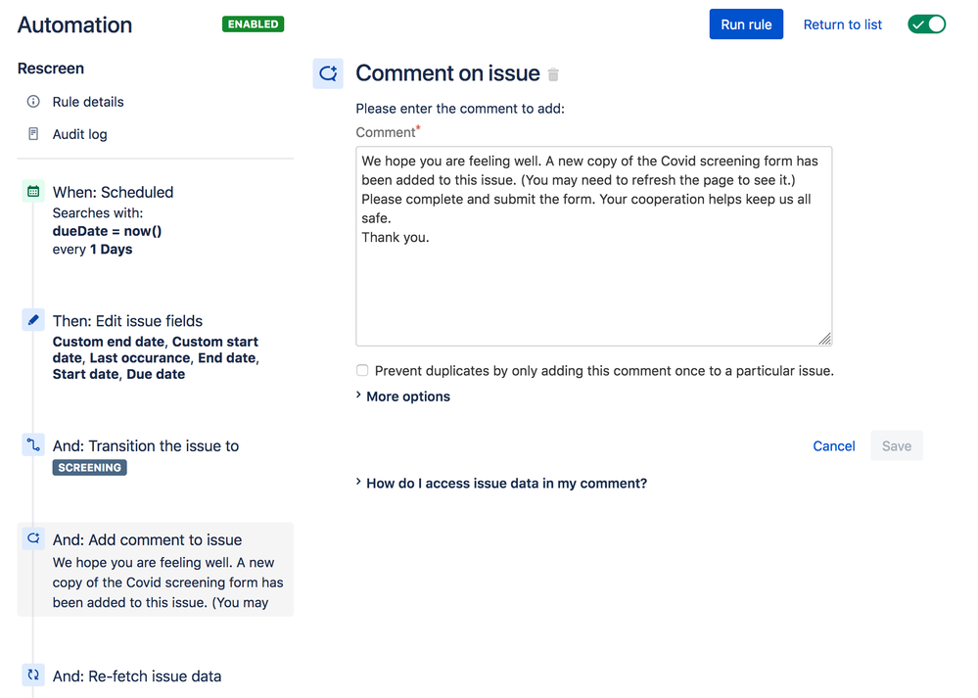Click the pencil icon for Edit issue fields
The width and height of the screenshot is (978, 698).
(33, 320)
